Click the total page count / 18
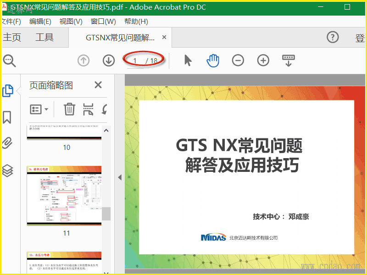The image size is (367, 275). (152, 61)
